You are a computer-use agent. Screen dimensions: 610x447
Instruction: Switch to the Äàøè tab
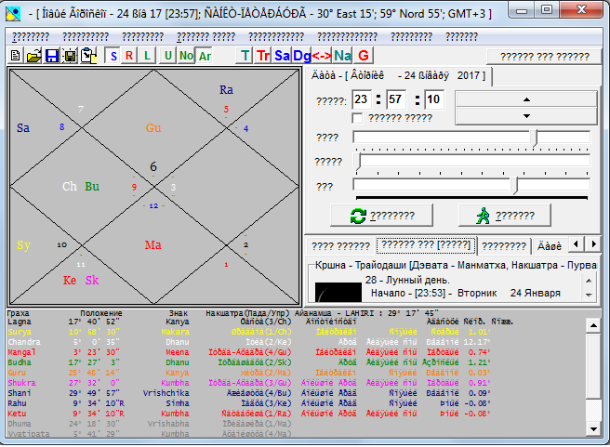(x=550, y=246)
